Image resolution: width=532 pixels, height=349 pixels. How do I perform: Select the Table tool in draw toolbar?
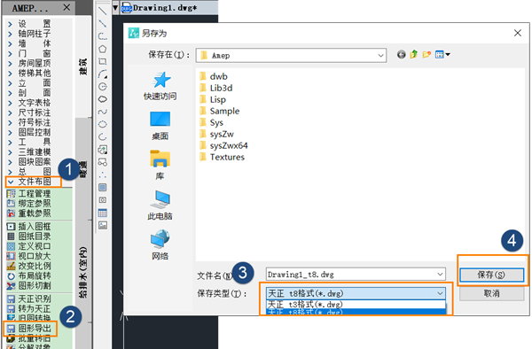[x=103, y=213]
